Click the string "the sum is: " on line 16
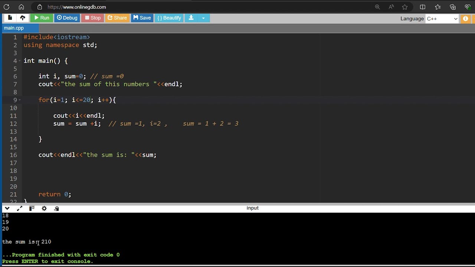Viewport: 475px width, 267px height. (109, 155)
